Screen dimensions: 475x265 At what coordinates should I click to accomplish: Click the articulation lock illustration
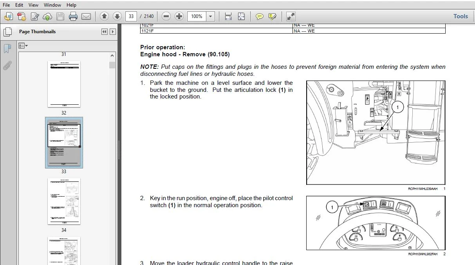tap(376, 132)
